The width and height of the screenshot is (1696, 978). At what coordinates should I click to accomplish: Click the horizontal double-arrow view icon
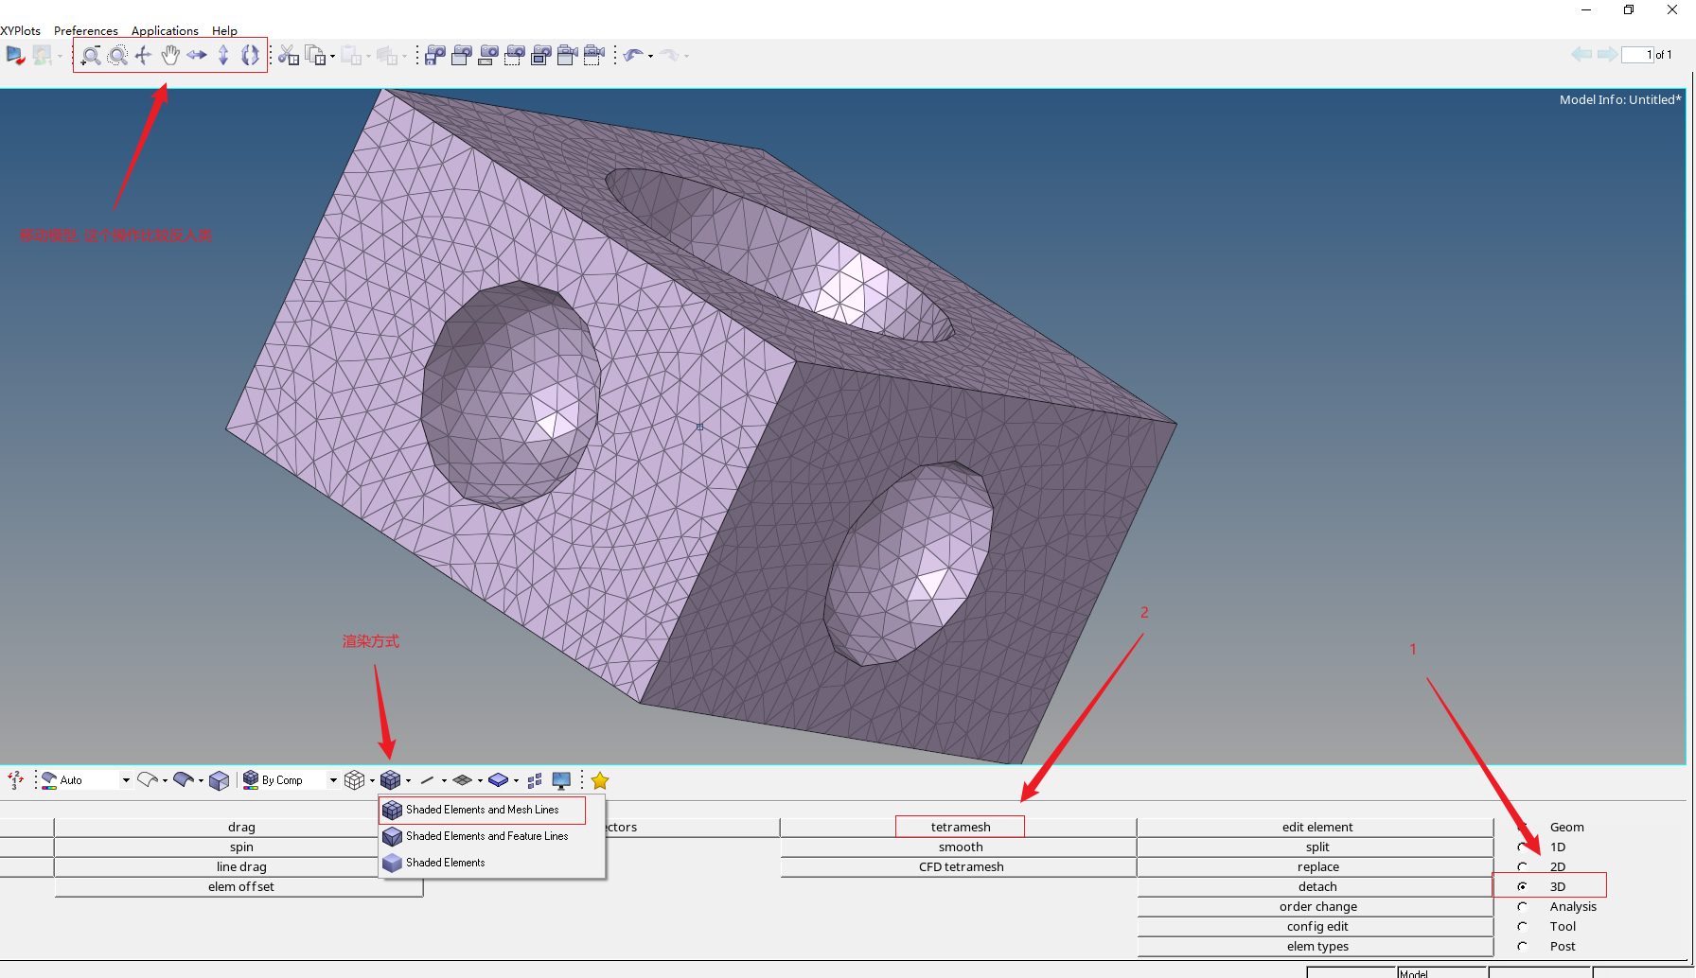tap(197, 56)
